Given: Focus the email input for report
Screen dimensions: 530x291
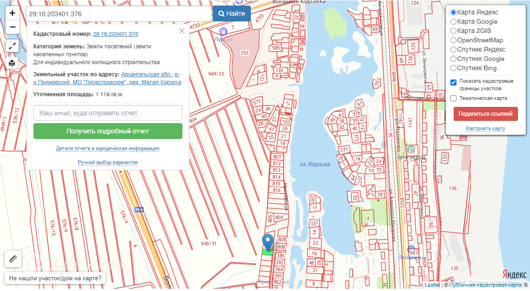Looking at the screenshot, I should [108, 113].
